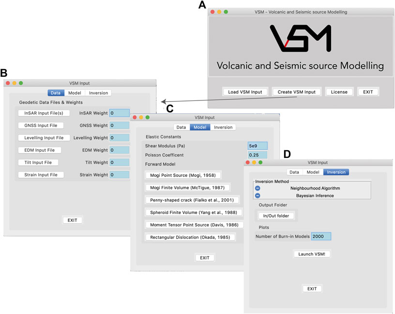Focus the Tilt Weight field
395x314 pixels.
120,162
